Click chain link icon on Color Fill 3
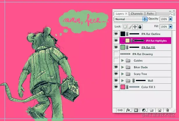 tap(127, 87)
